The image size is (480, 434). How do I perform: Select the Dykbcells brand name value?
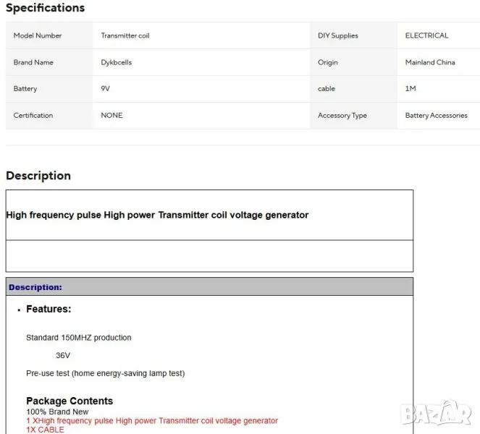[117, 62]
